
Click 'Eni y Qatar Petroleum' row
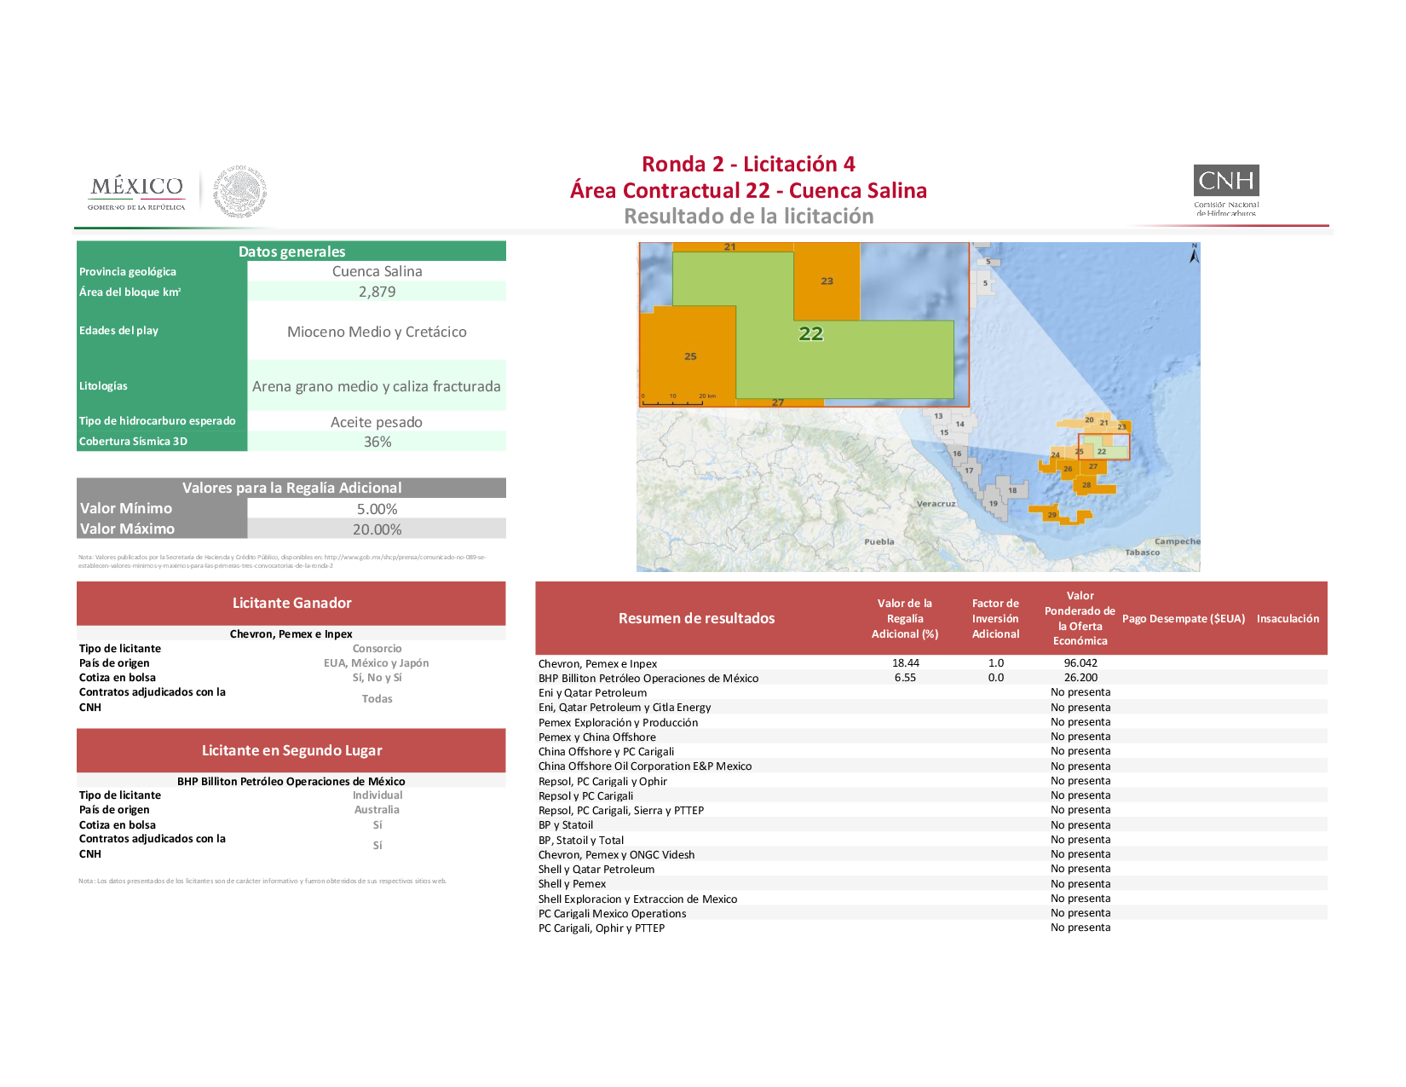(931, 692)
